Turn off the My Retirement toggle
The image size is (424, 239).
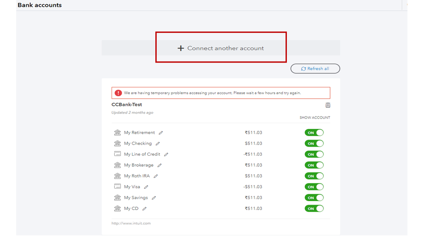click(314, 133)
